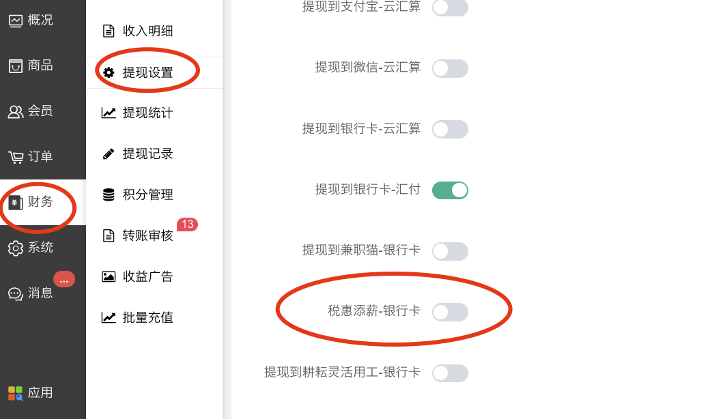Image resolution: width=710 pixels, height=419 pixels.
Task: Open the 批量充值 link
Action: tap(147, 317)
